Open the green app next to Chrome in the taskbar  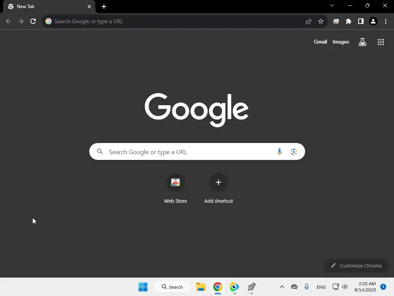tap(234, 287)
